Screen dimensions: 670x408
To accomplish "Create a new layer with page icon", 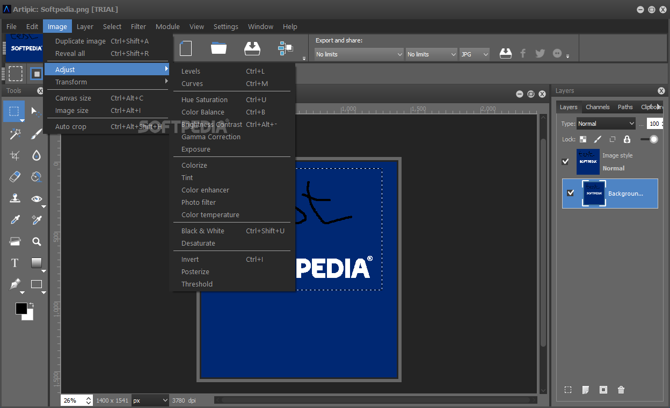I will pos(586,390).
